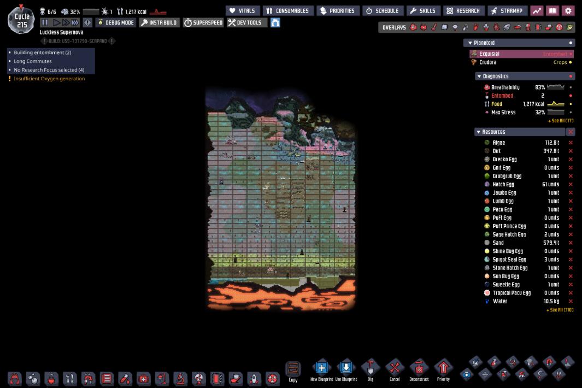Open the Plumbing build category faucet icon
The image size is (582, 388).
coord(89,379)
